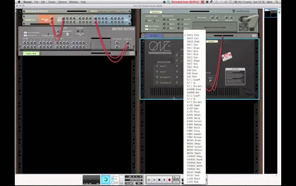Pick G.LFO: Rate from the popup list
The image size is (296, 186).
click(195, 182)
